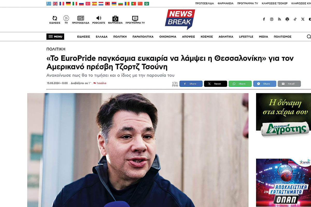This screenshot has height=207, width=311.
Task: Click the ΕΙΔΗΣΕΙΣ refresh icon
Action: coord(55,18)
